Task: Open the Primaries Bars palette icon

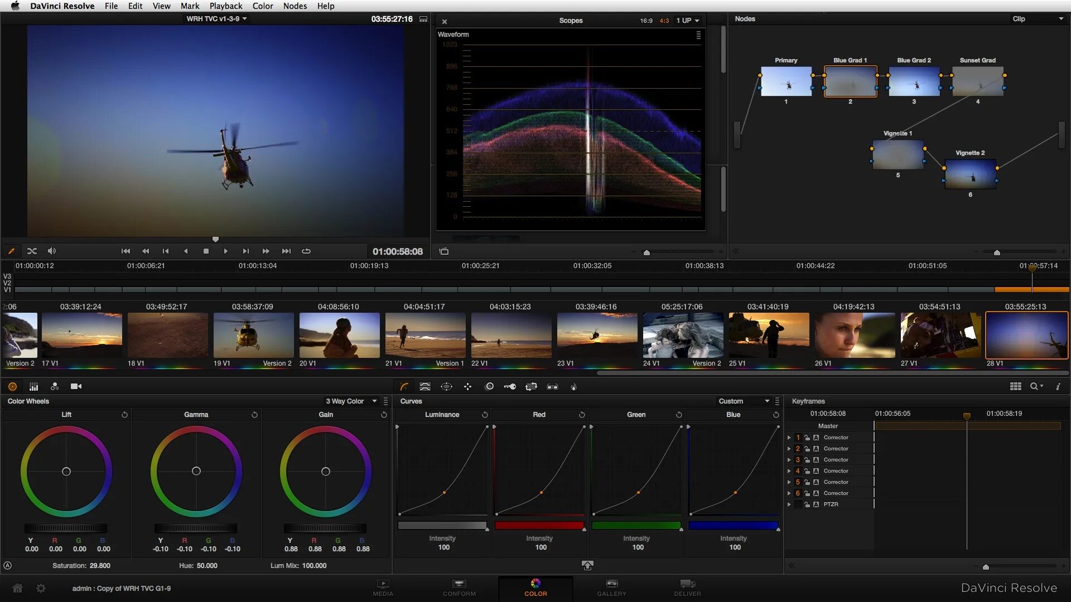Action: click(x=33, y=386)
